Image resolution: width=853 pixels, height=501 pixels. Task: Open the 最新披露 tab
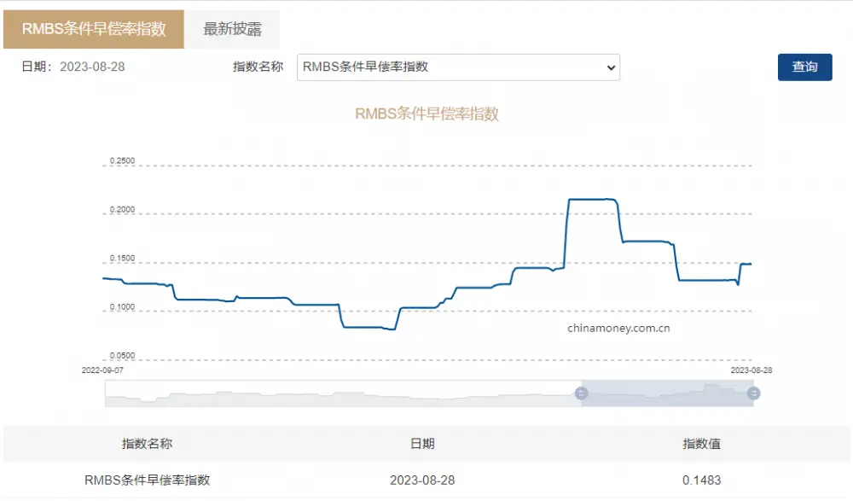pos(232,29)
